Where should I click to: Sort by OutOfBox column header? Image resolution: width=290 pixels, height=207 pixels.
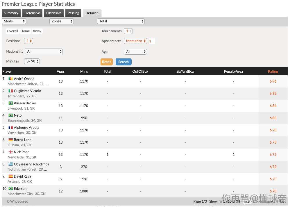click(140, 72)
